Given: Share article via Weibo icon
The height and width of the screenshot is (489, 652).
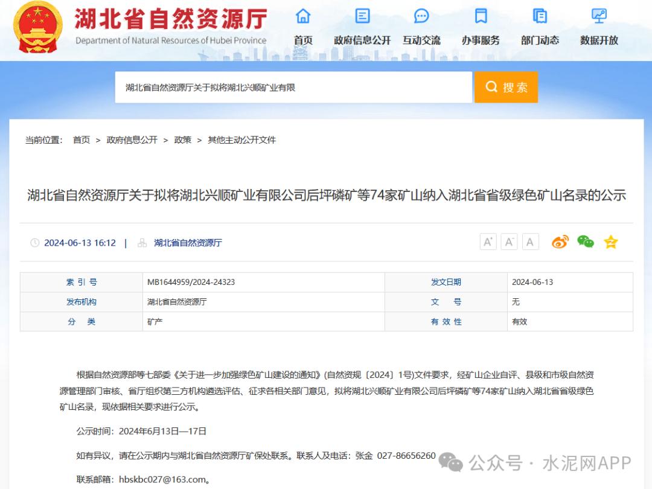Looking at the screenshot, I should (560, 242).
